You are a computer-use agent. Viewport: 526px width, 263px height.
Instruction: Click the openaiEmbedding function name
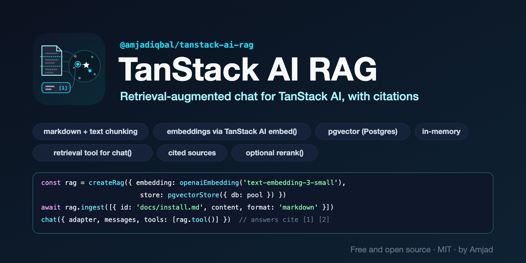click(210, 183)
